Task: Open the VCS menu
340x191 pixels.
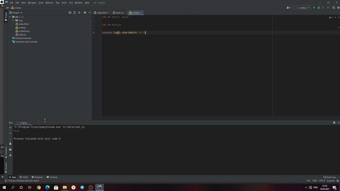Action: [x=71, y=3]
